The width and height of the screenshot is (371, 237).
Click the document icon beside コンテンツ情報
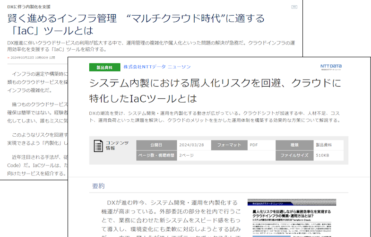pyautogui.click(x=98, y=146)
